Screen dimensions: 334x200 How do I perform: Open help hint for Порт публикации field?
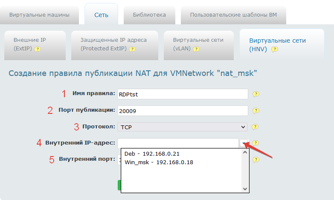pyautogui.click(x=256, y=110)
